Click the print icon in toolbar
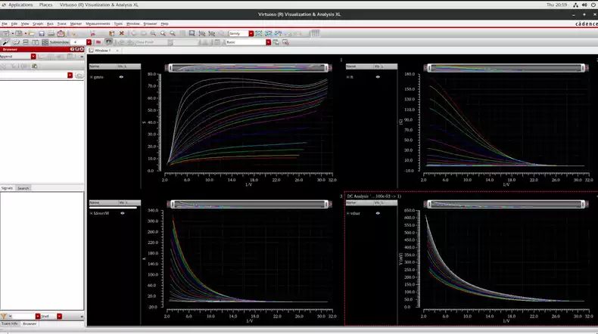Viewport: 598px width, 334px height. [51, 33]
